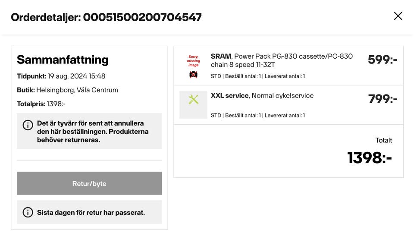Click the 1398:- grand total amount

coord(369,158)
